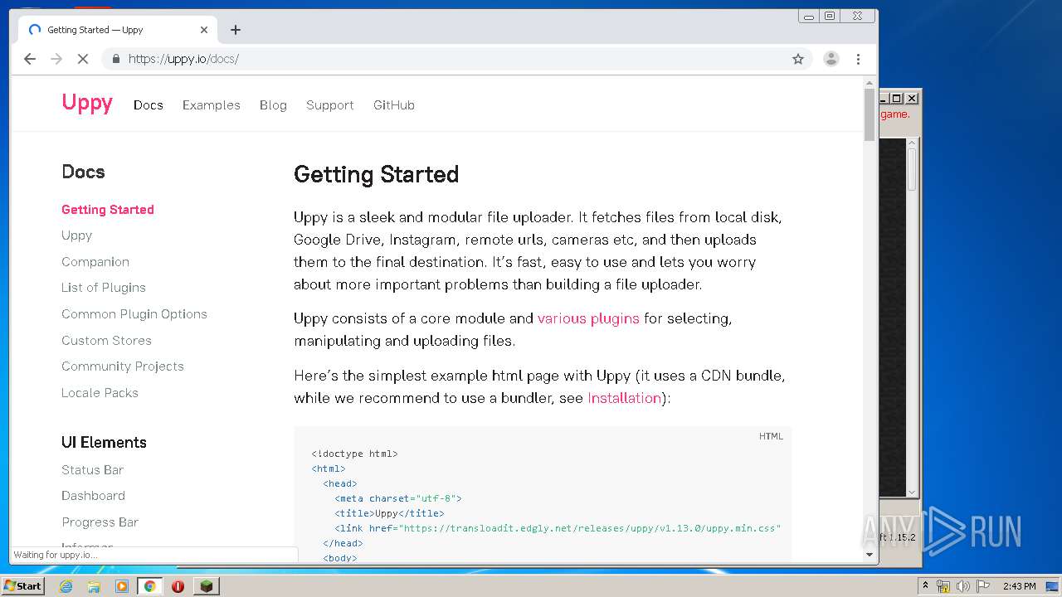Open the Windows Start menu
Viewport: 1062px width, 597px height.
tap(22, 585)
